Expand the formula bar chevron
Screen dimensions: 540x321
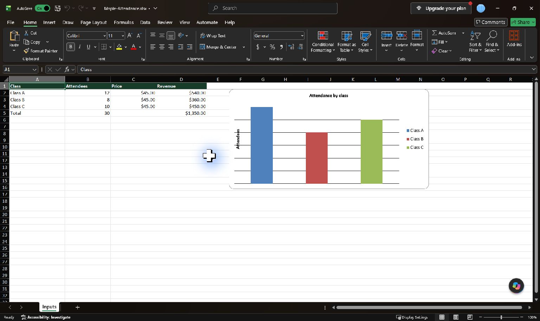tap(534, 69)
